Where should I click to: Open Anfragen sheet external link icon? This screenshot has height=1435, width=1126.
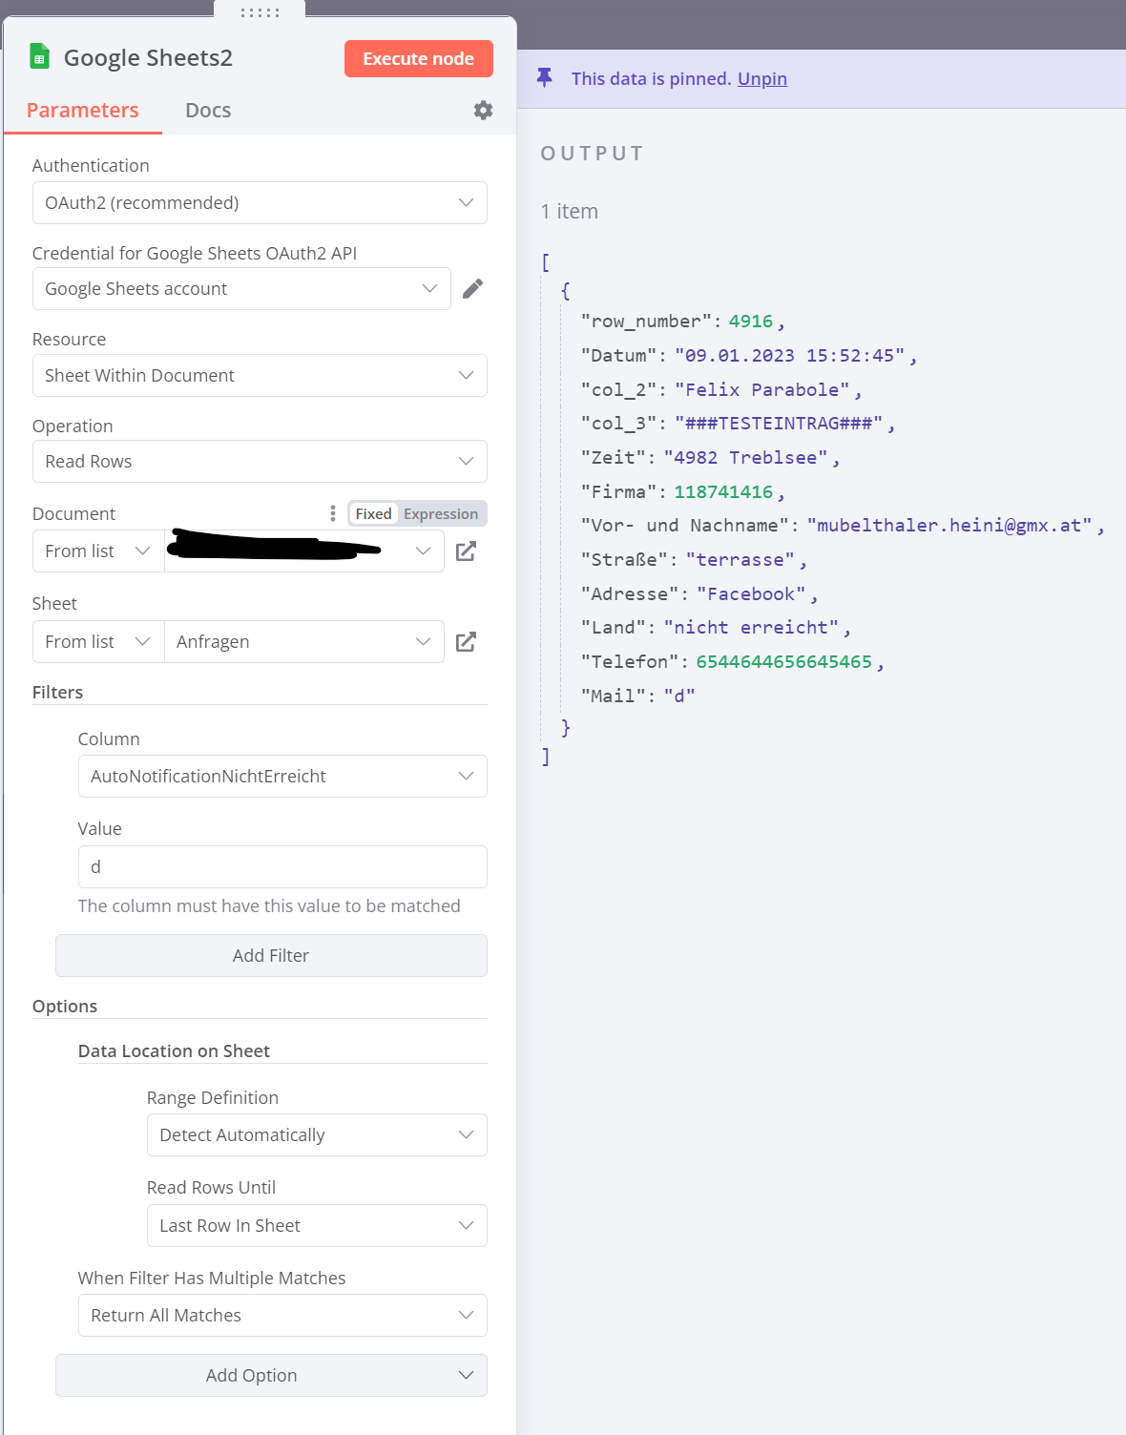(466, 642)
